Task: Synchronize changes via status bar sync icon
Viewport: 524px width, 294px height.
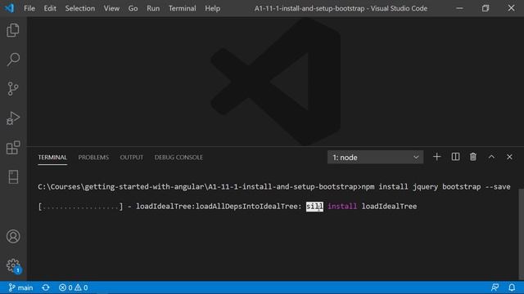Action: click(x=46, y=287)
